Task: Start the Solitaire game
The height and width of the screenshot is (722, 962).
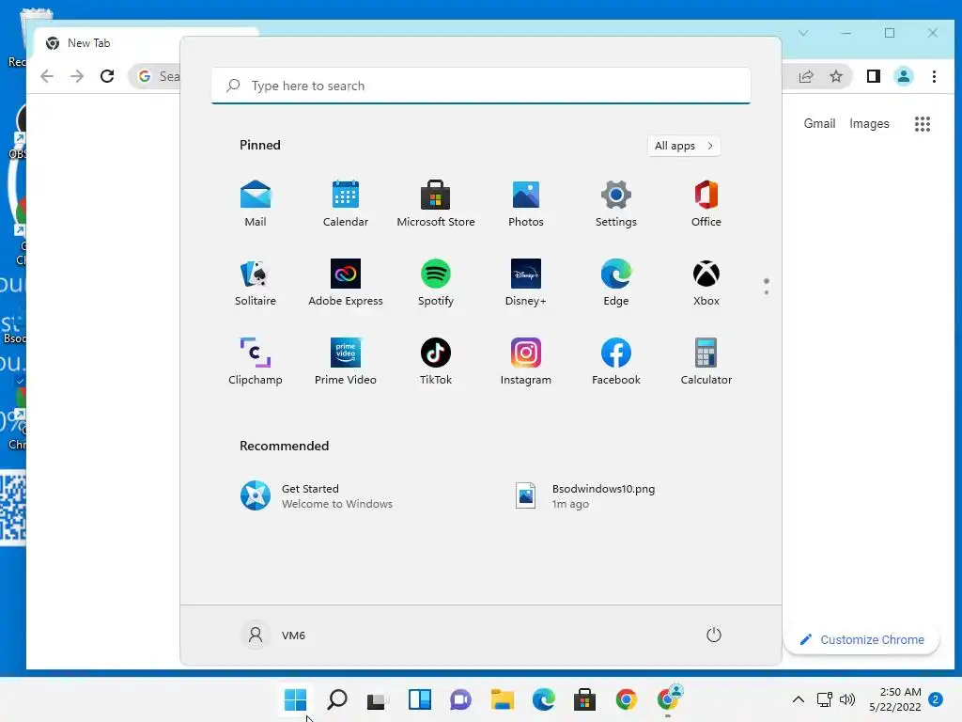Action: [x=256, y=283]
